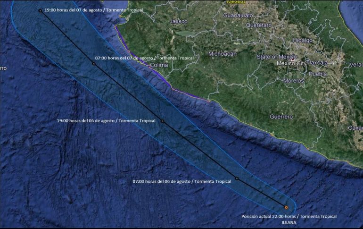Click the Colima state label
This screenshot has height=229, width=363.
click(x=159, y=65)
